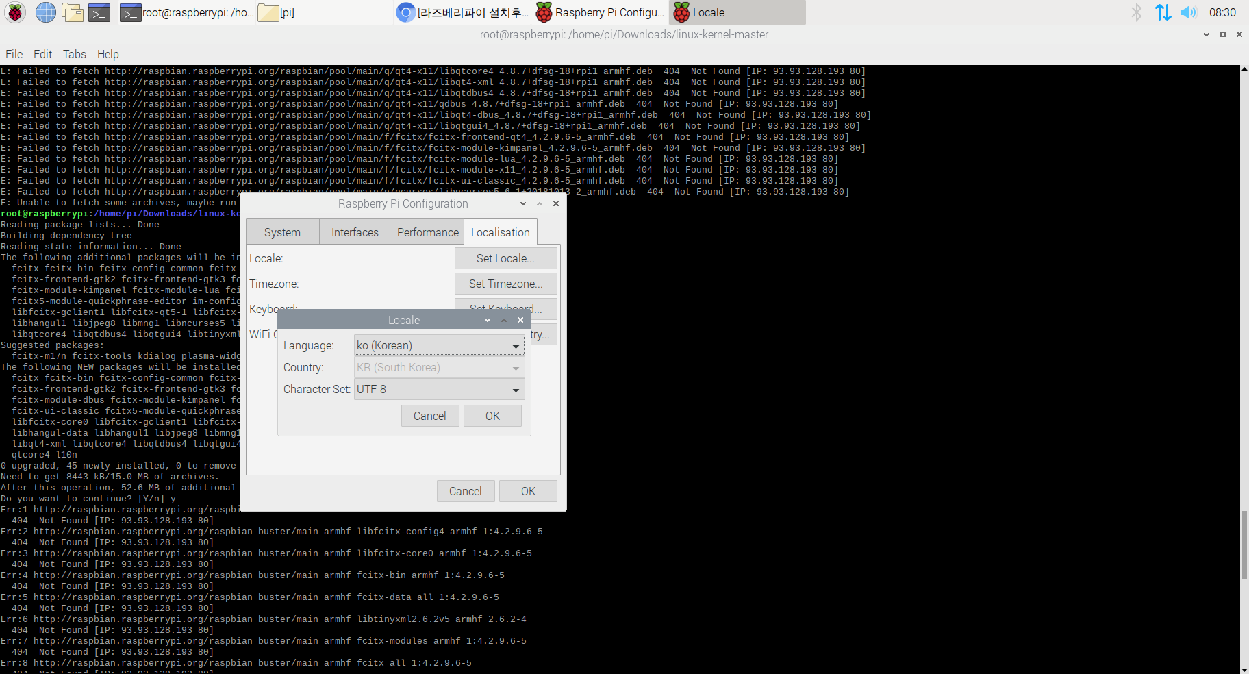Maximize the terminal window using the square icon

1223,34
